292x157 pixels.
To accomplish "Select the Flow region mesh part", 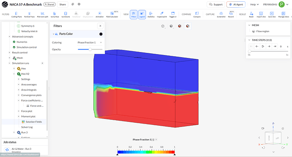I will pyautogui.click(x=262, y=31).
